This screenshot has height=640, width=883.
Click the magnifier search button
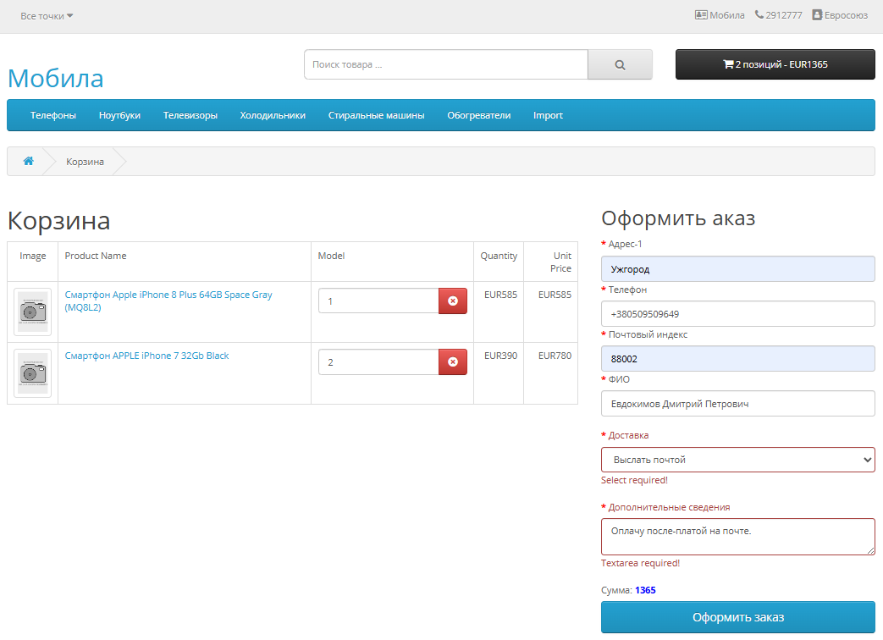coord(620,64)
